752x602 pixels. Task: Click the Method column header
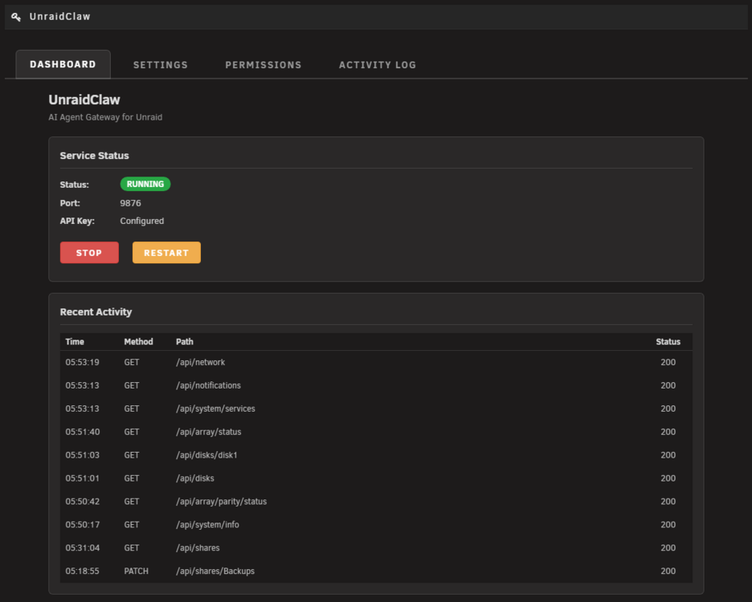[139, 342]
